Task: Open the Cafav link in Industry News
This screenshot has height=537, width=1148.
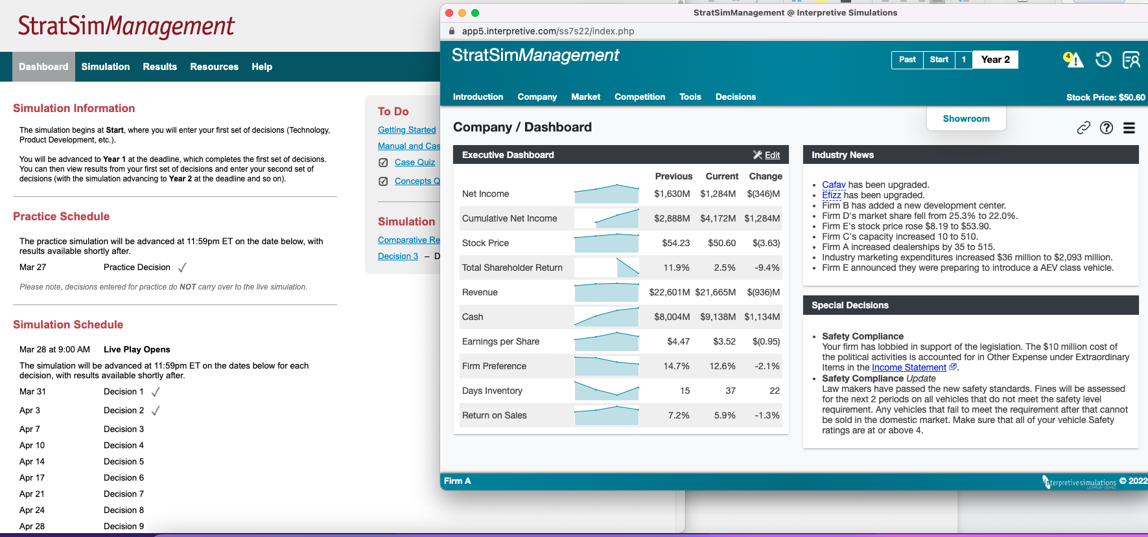Action: pos(834,185)
